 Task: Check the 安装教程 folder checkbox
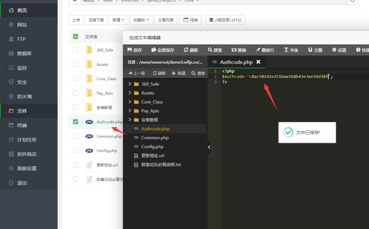coord(75,107)
